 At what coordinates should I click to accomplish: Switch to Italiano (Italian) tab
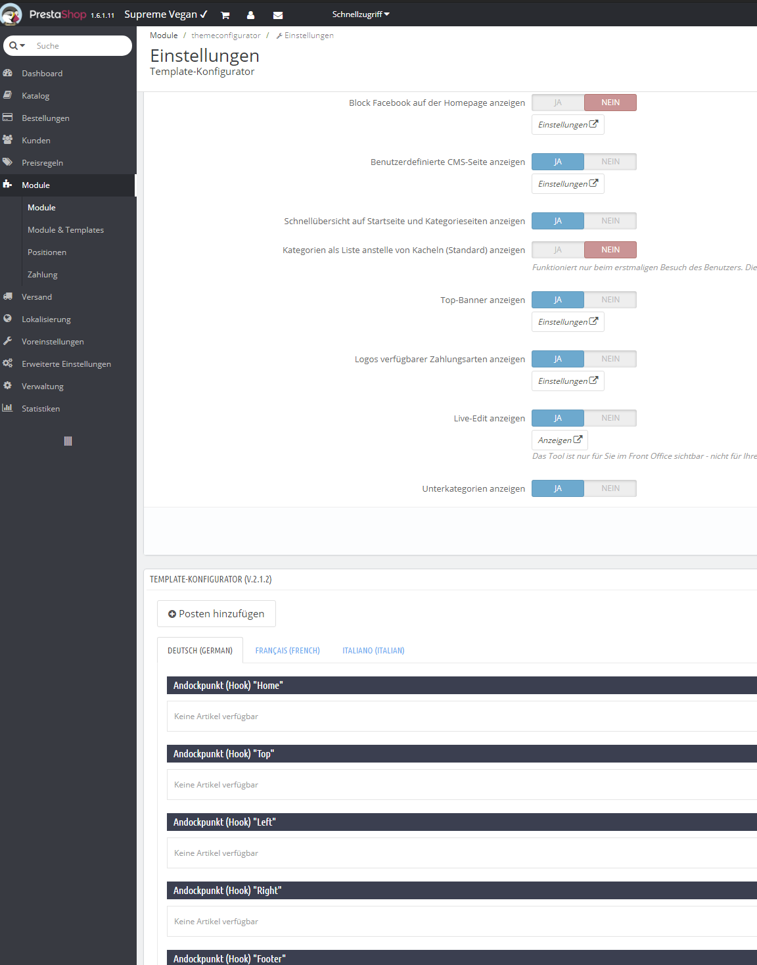373,650
